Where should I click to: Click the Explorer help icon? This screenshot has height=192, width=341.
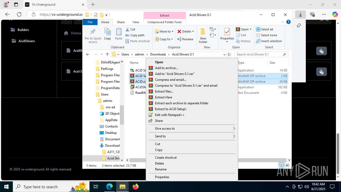pos(288,22)
